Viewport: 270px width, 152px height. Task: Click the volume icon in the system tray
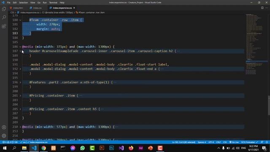click(238, 148)
